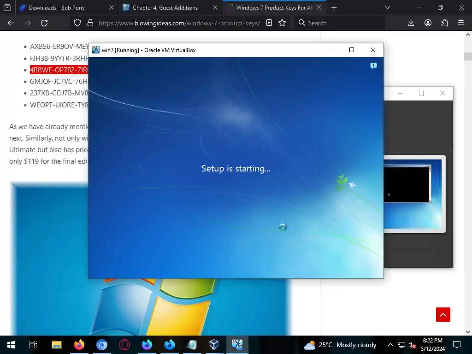Show hidden system tray icons
Image resolution: width=472 pixels, height=354 pixels.
click(390, 345)
